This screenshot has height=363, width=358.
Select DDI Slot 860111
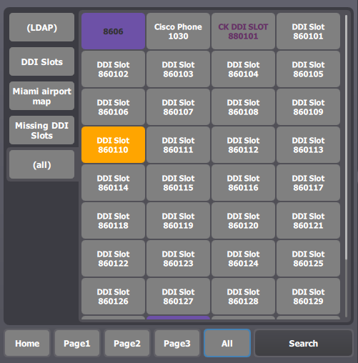click(178, 145)
